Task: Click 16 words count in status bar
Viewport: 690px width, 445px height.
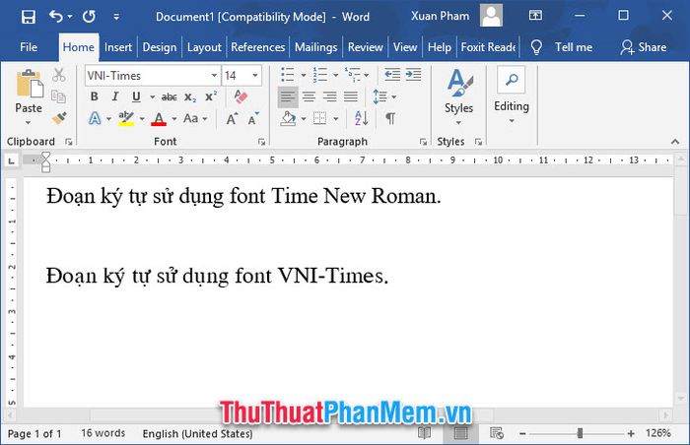Action: [x=103, y=433]
